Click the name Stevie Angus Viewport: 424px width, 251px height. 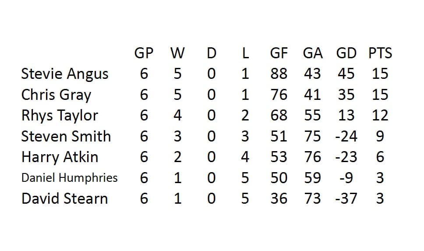(x=64, y=74)
